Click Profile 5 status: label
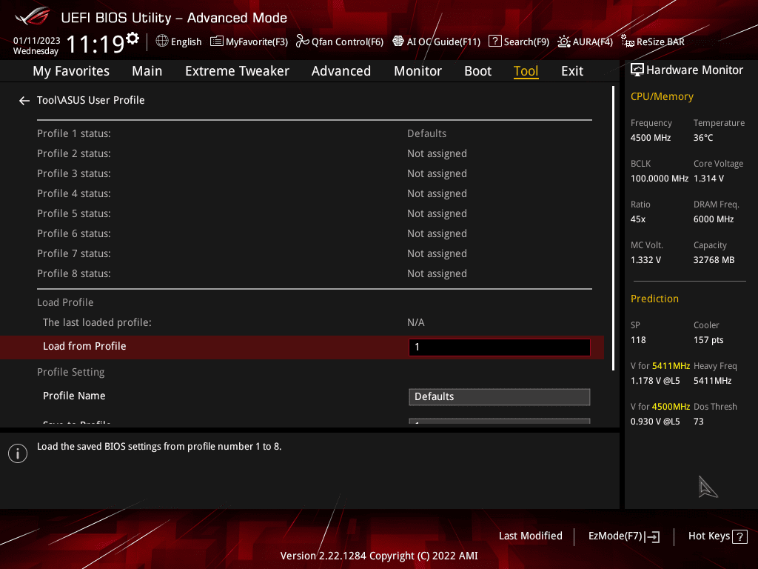 (x=74, y=214)
